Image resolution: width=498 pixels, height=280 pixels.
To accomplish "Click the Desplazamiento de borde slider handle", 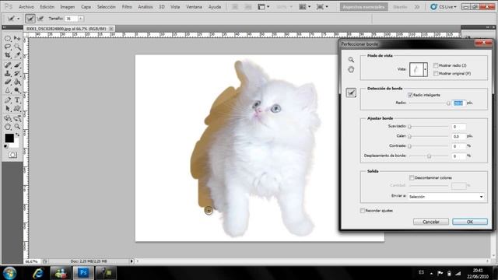I will click(429, 156).
